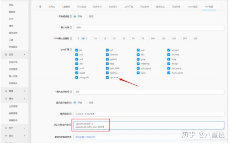Click the help icon beside php扩展
The width and height of the screenshot is (230, 144).
[x=71, y=50]
